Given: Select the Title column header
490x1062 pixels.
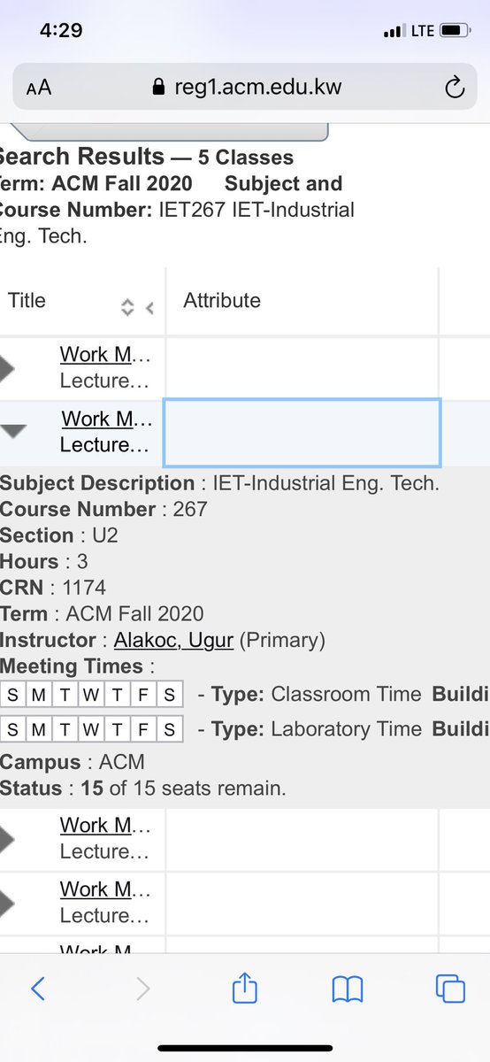Looking at the screenshot, I should (x=82, y=301).
